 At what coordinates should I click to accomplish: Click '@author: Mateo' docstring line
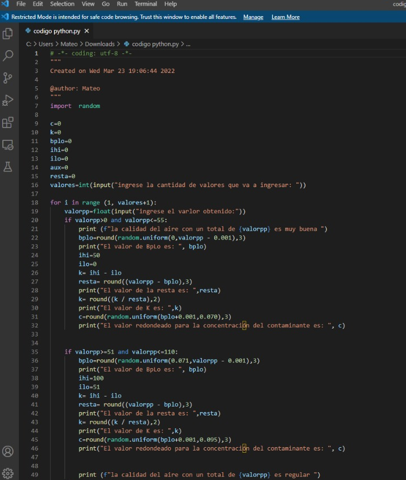pos(75,89)
